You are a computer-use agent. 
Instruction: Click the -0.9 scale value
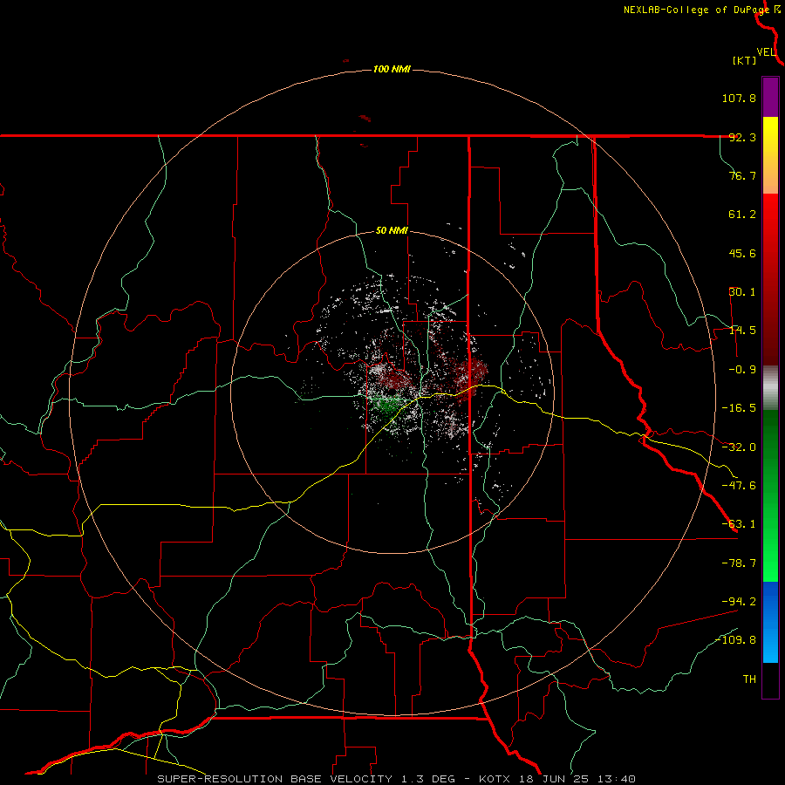(x=742, y=370)
